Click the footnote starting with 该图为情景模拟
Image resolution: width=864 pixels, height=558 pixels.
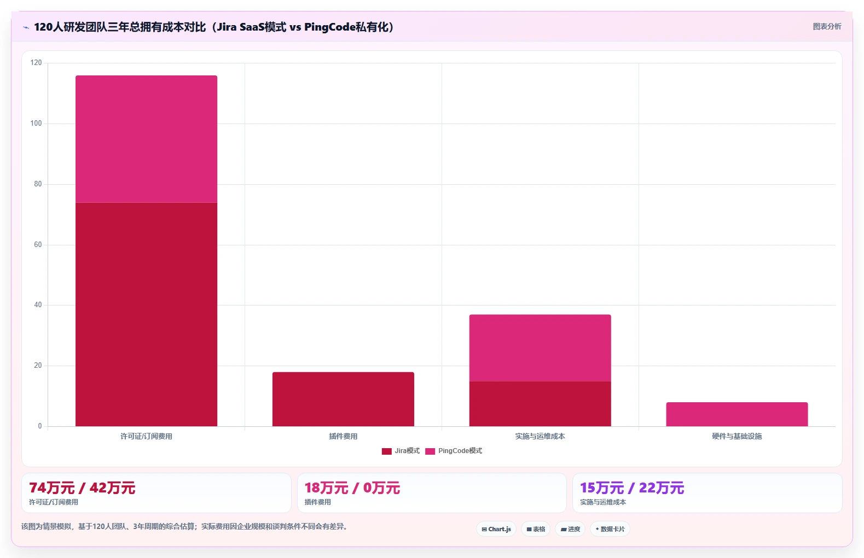[x=184, y=526]
